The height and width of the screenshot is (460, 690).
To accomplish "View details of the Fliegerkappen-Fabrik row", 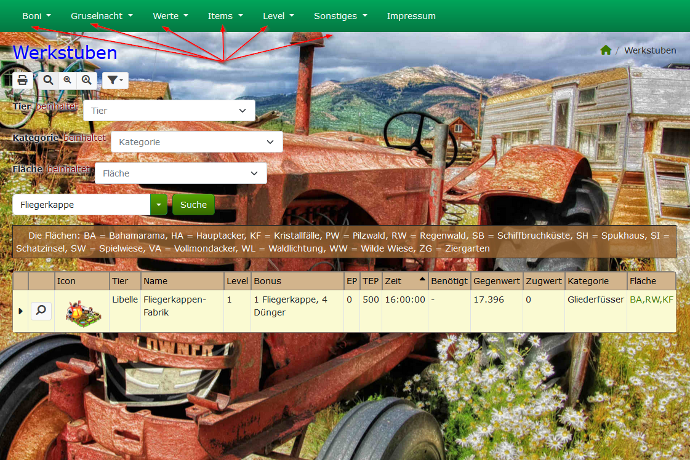I will (41, 311).
